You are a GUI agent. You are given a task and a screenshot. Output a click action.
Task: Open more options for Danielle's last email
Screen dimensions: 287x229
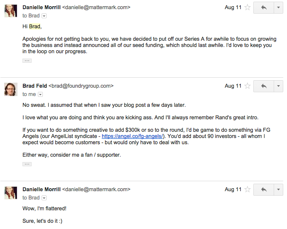click(x=278, y=190)
